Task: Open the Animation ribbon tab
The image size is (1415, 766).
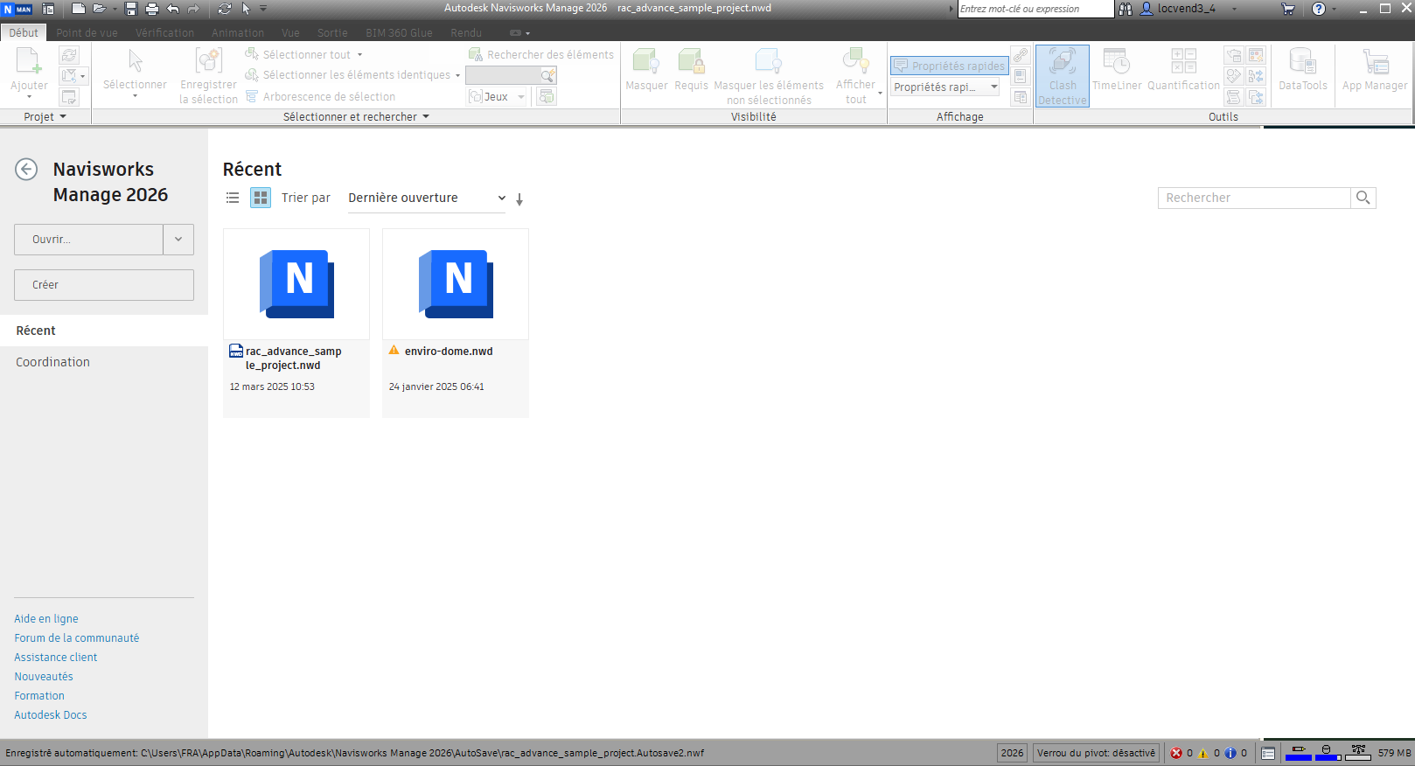Action: click(x=238, y=32)
